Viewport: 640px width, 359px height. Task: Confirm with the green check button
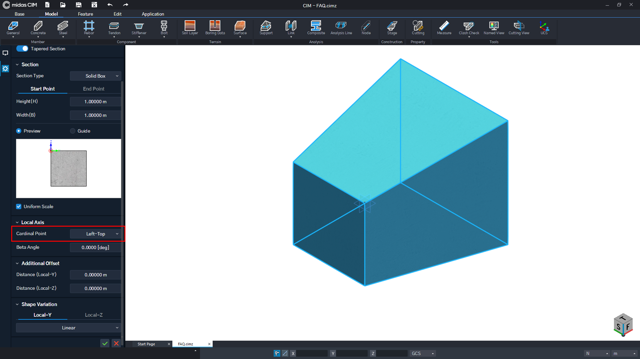(105, 343)
